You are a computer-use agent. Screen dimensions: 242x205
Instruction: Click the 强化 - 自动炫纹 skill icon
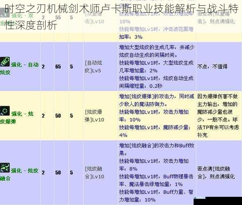tap(5, 61)
